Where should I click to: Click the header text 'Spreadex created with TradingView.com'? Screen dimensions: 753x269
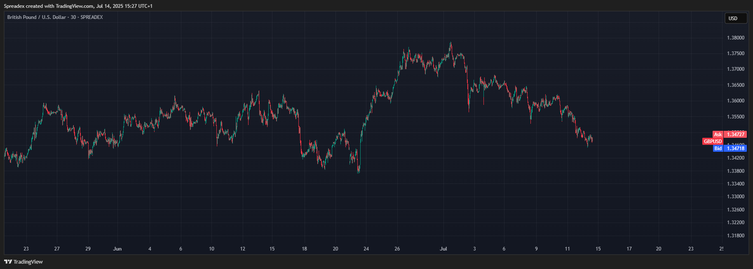pos(49,6)
